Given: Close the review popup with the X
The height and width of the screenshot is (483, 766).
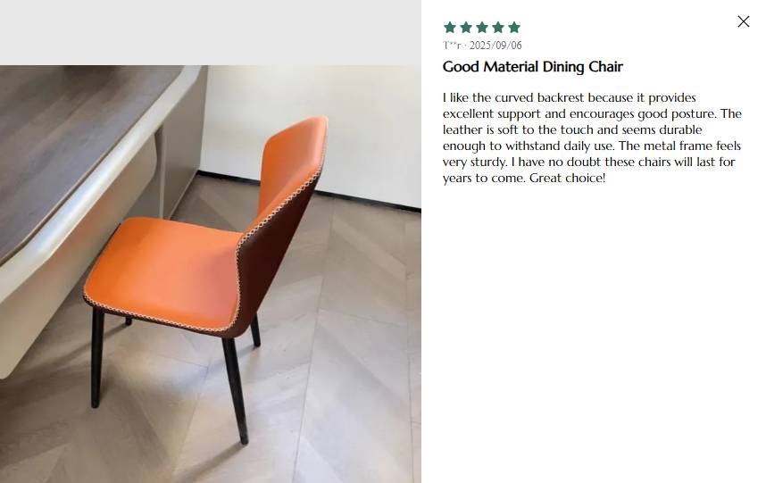Looking at the screenshot, I should click(x=743, y=21).
